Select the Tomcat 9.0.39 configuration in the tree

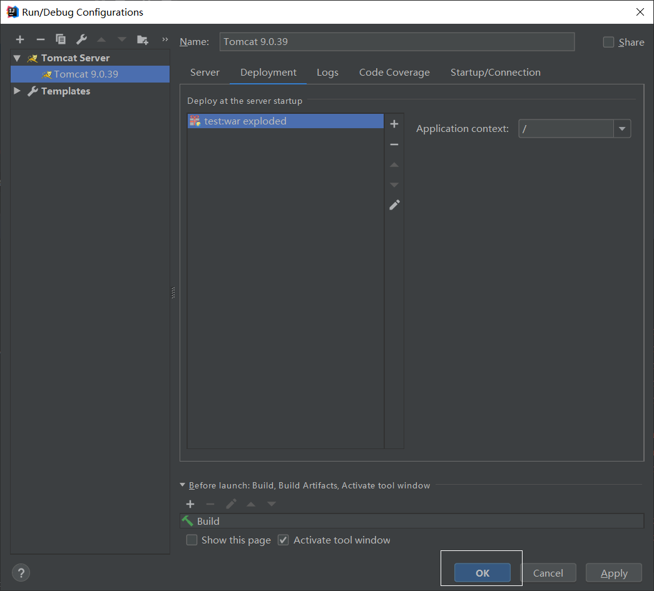[x=90, y=74]
